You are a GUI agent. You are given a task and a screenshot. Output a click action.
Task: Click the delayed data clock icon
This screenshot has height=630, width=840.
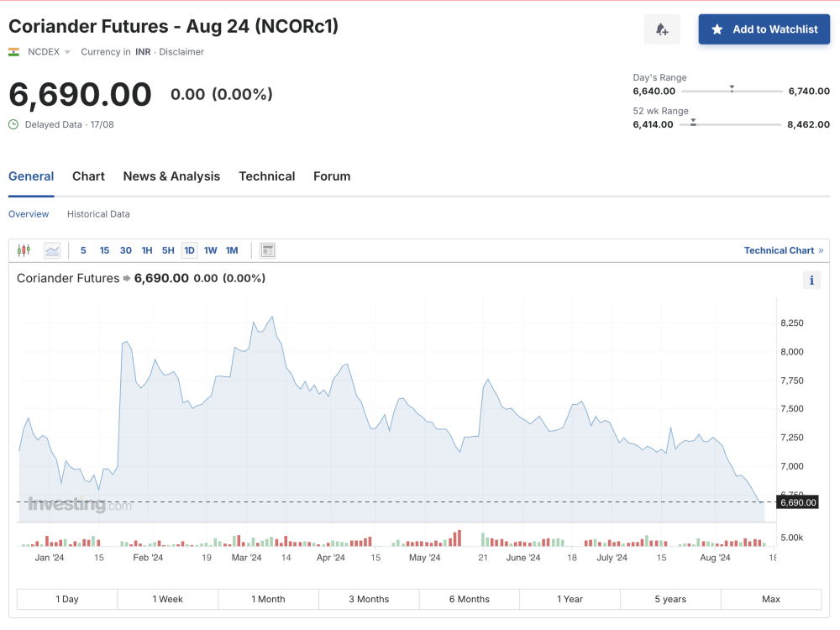13,124
